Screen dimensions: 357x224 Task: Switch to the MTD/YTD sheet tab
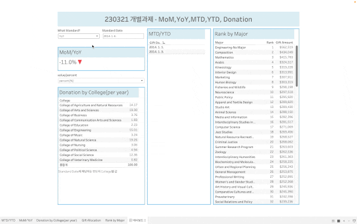coord(9,220)
